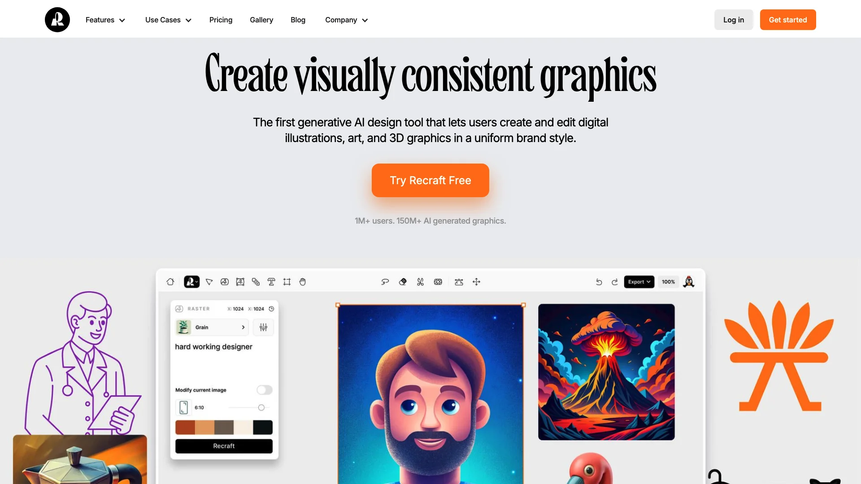
Task: Select the text tool icon
Action: click(271, 281)
